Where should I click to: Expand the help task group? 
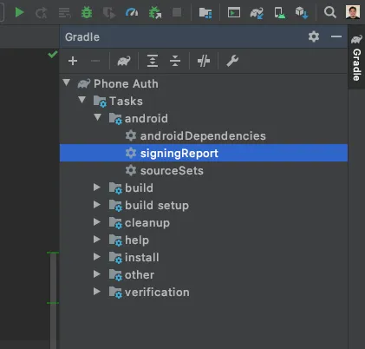[97, 240]
